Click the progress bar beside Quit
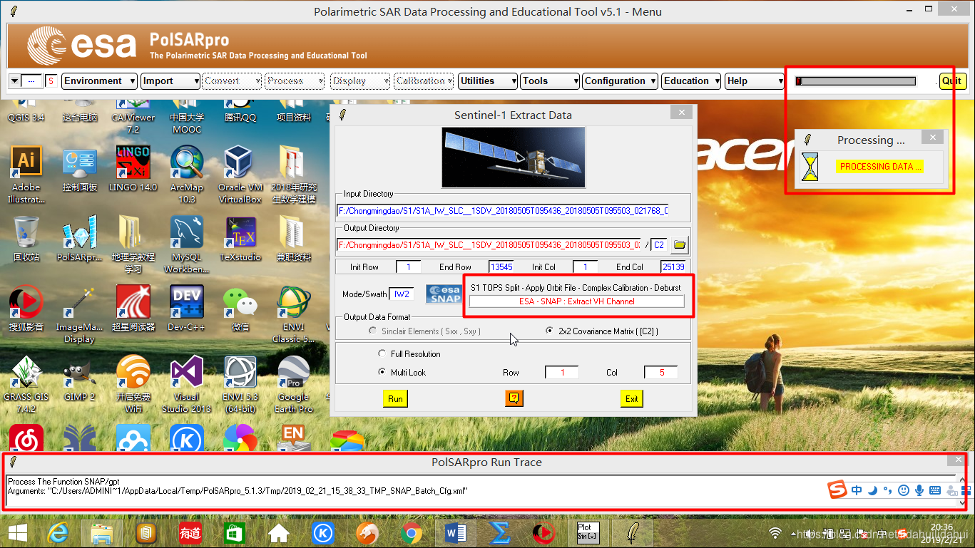The height and width of the screenshot is (548, 975). coord(856,81)
